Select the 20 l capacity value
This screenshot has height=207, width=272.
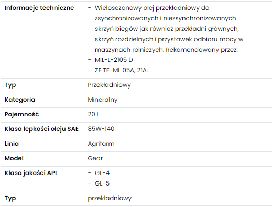click(93, 114)
